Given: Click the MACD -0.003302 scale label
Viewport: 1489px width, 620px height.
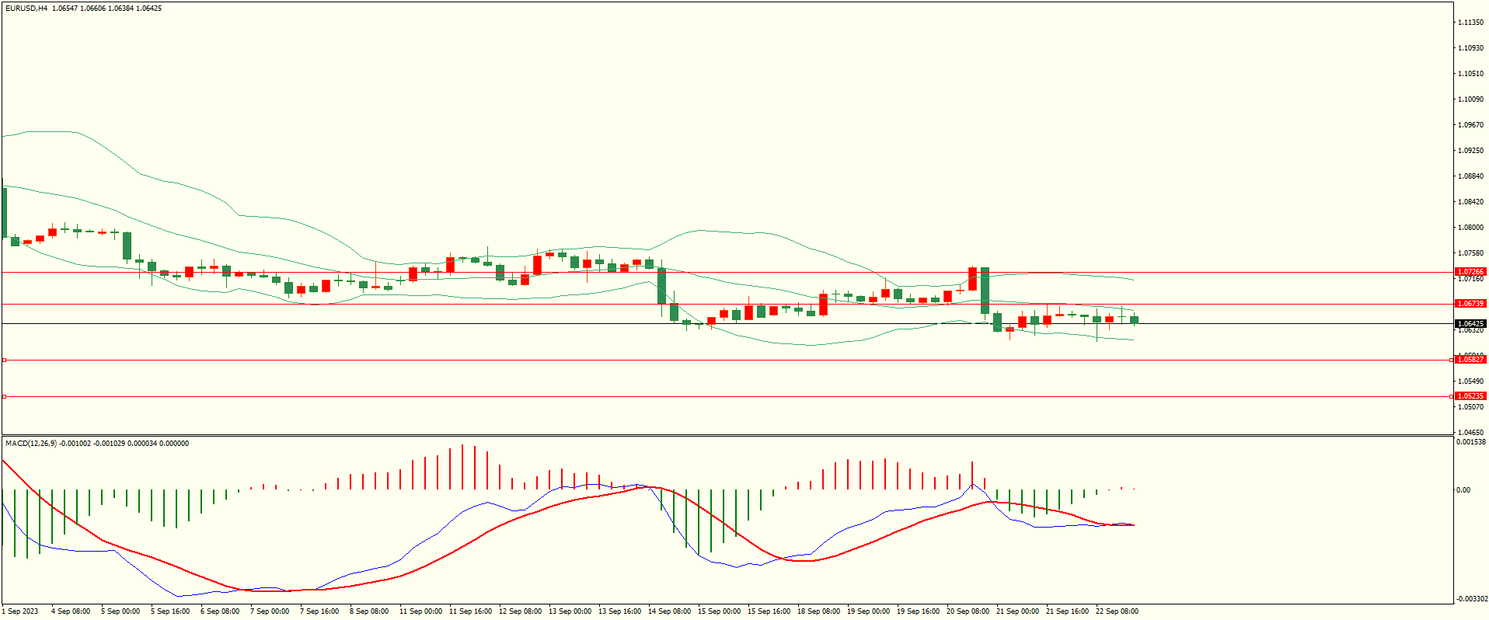Looking at the screenshot, I should [x=1471, y=599].
